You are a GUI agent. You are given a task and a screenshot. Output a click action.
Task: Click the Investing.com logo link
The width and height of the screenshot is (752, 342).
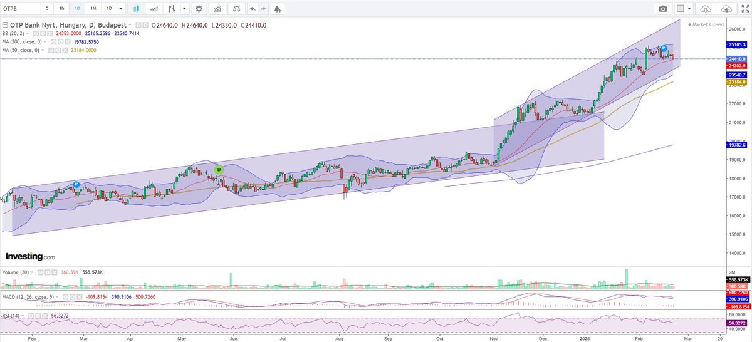[x=29, y=257]
